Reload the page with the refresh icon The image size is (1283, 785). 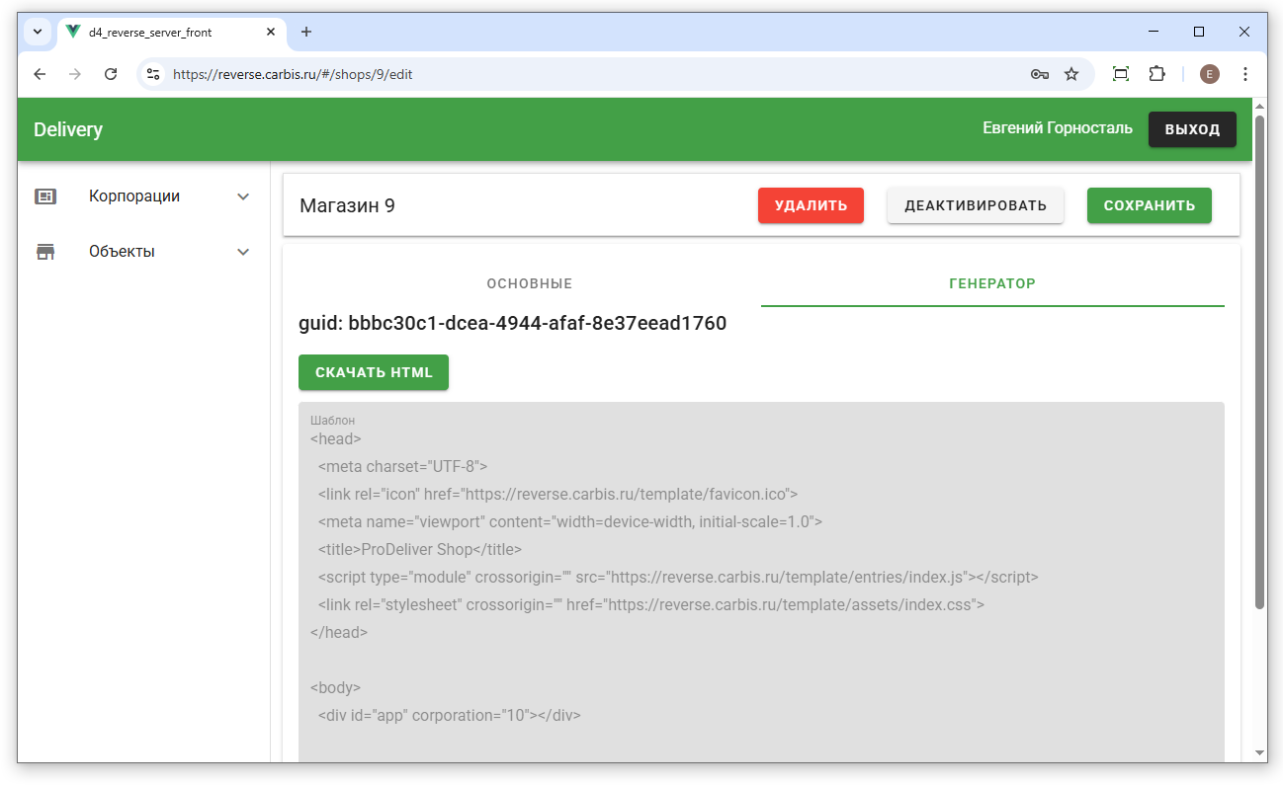click(x=111, y=74)
